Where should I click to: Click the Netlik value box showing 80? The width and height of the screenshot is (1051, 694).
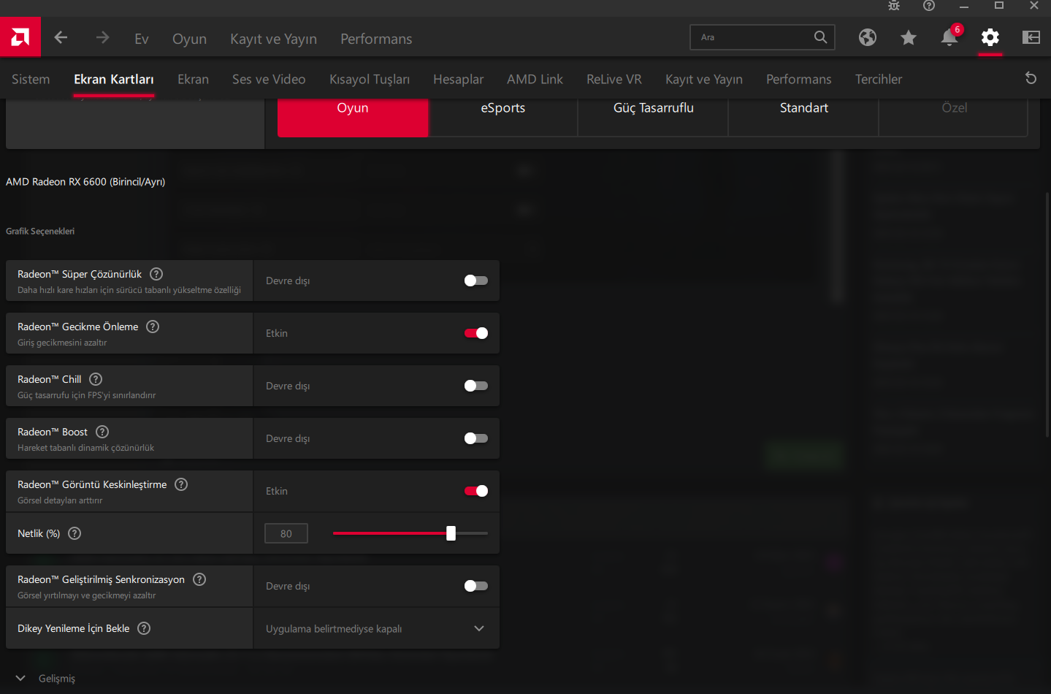click(x=286, y=533)
